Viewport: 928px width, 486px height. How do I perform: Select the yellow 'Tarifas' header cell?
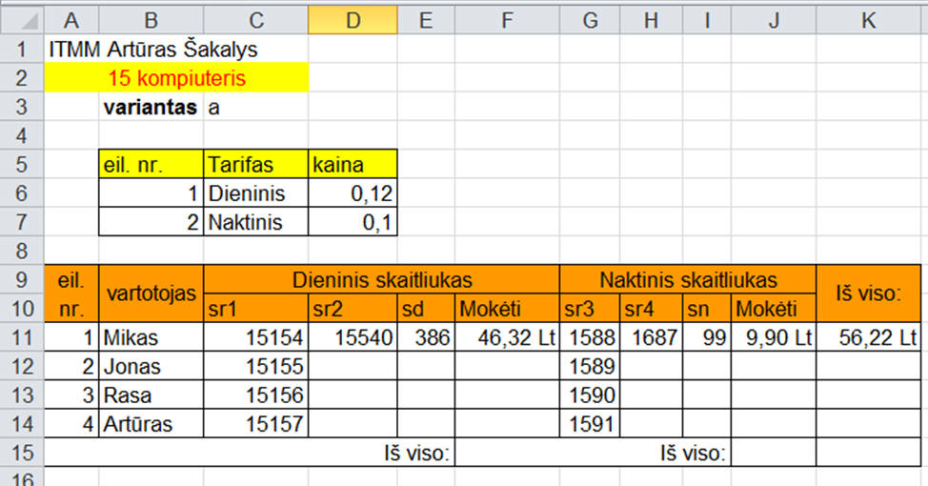255,164
